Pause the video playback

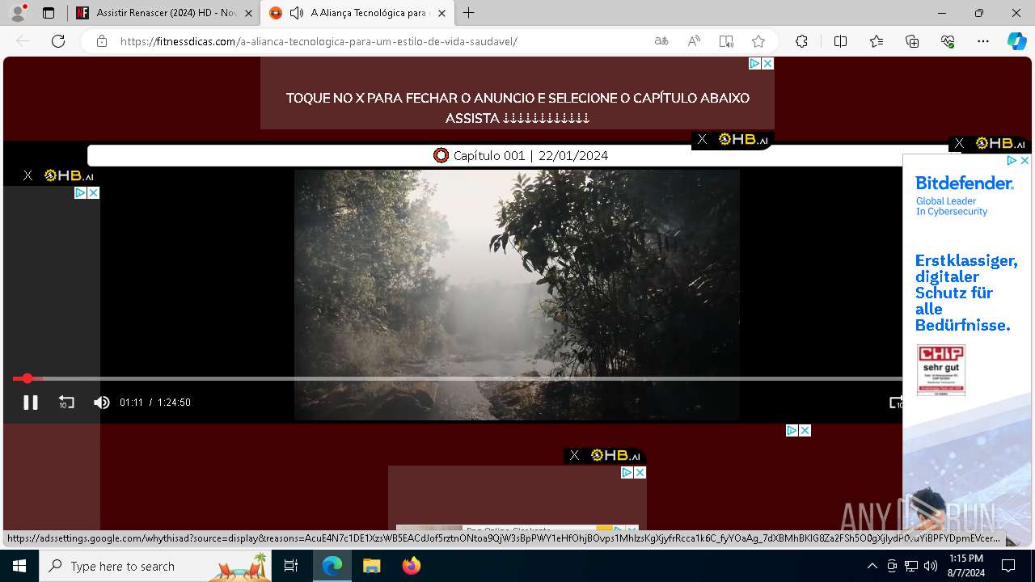coord(31,403)
